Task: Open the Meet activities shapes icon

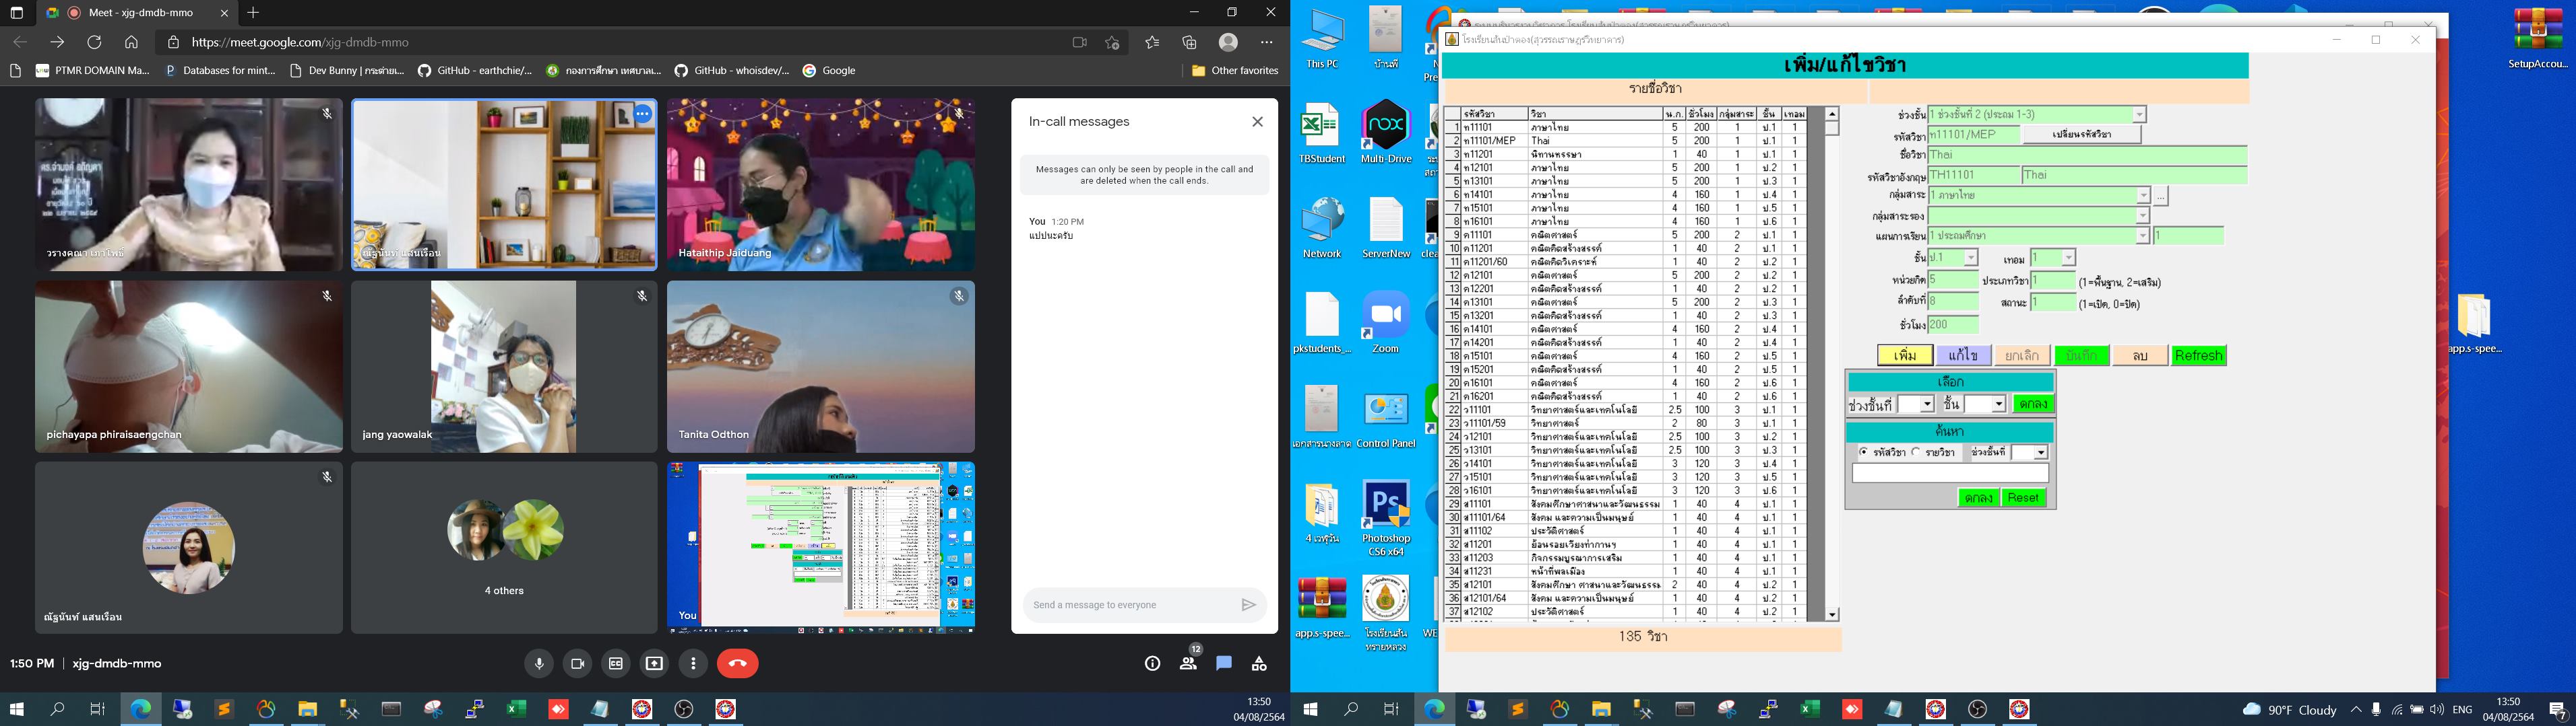Action: (x=1258, y=664)
